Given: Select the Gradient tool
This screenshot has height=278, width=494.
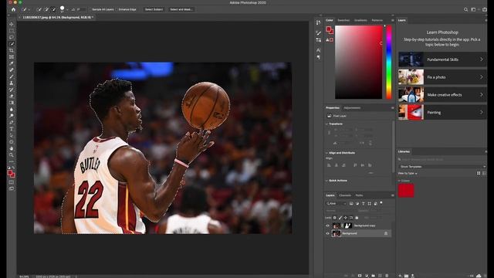Looking at the screenshot, I should click(12, 103).
